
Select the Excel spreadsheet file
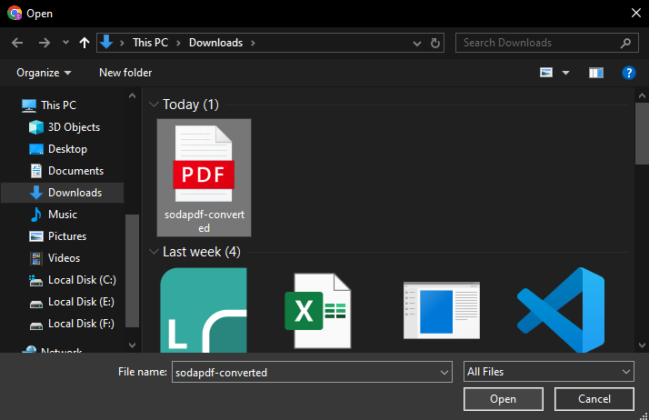coord(318,311)
